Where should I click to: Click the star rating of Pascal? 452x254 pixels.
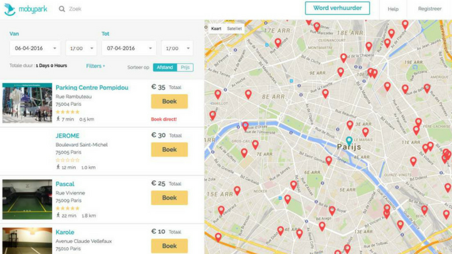[x=67, y=208]
